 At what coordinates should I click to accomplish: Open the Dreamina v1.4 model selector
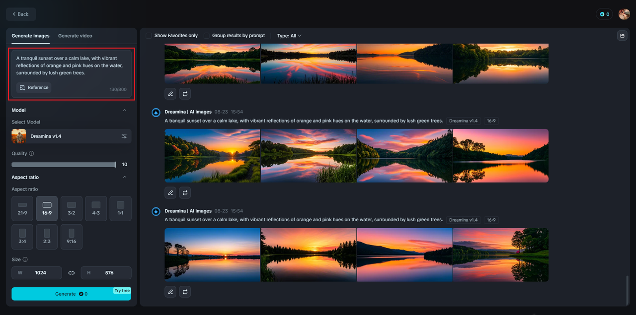pyautogui.click(x=72, y=136)
